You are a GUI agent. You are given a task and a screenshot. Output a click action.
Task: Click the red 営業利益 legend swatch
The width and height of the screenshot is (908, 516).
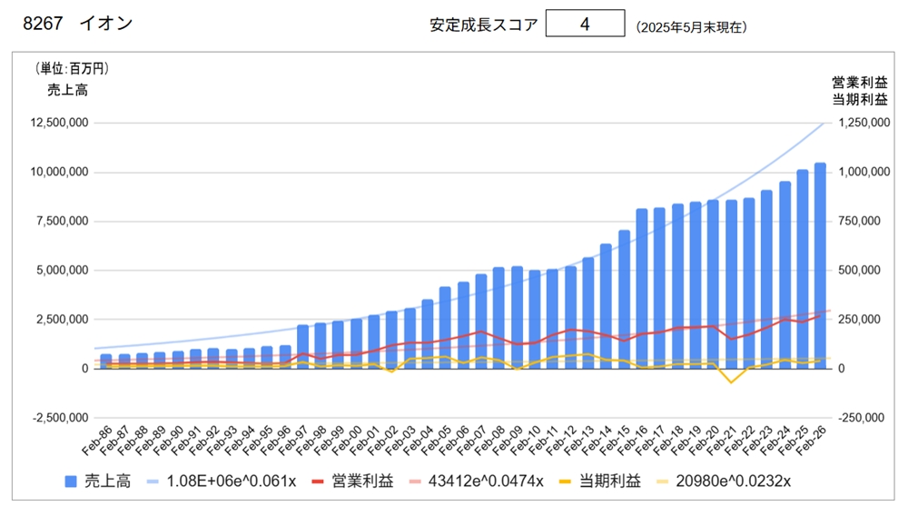point(317,481)
